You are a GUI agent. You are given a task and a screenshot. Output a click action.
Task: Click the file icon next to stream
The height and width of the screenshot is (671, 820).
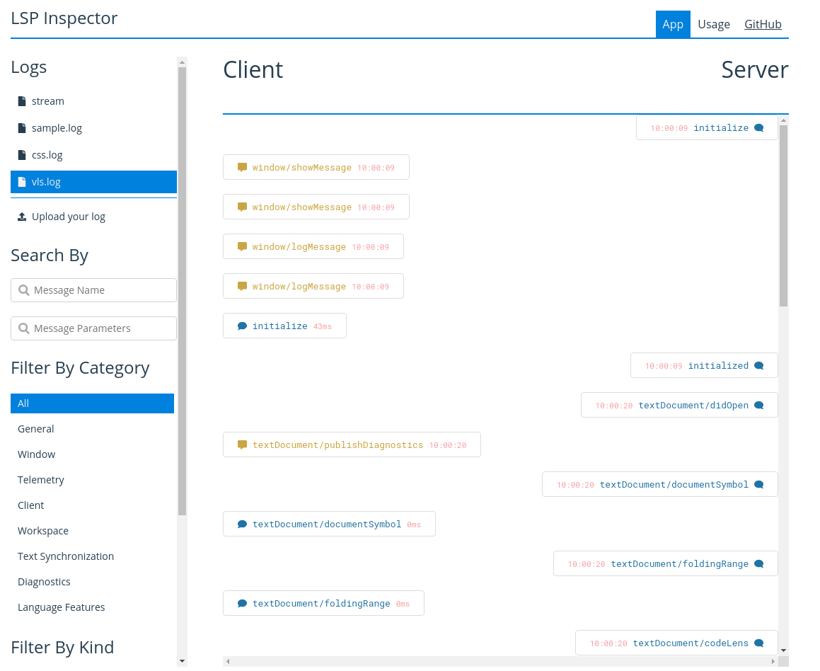tap(22, 101)
